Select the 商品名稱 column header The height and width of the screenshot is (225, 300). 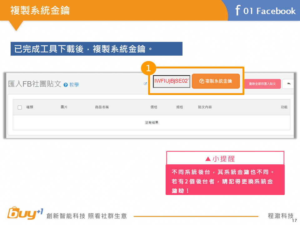pyautogui.click(x=102, y=107)
